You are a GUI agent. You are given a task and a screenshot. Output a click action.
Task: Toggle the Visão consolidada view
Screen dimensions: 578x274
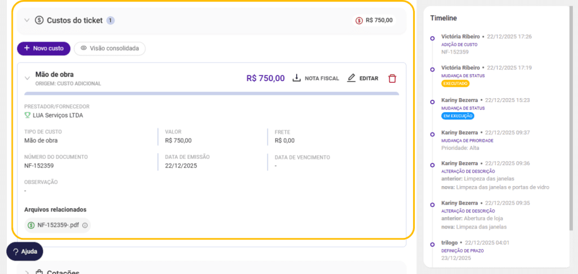point(110,48)
